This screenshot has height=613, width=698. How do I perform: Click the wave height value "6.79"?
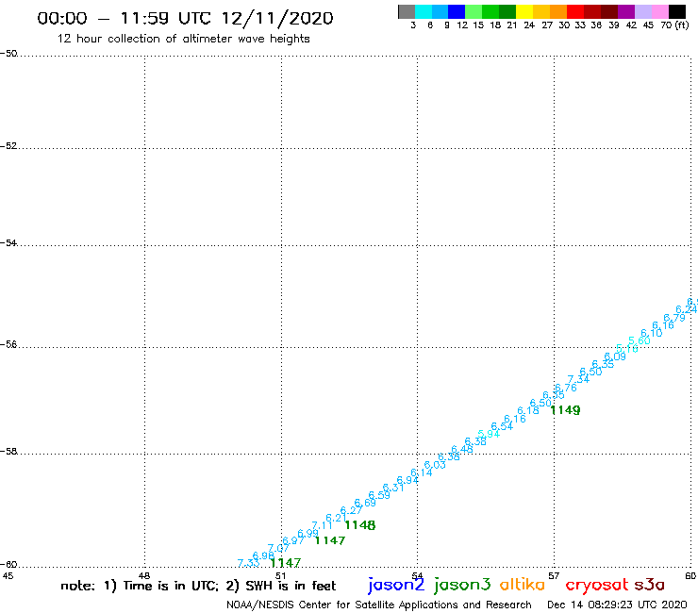click(674, 318)
